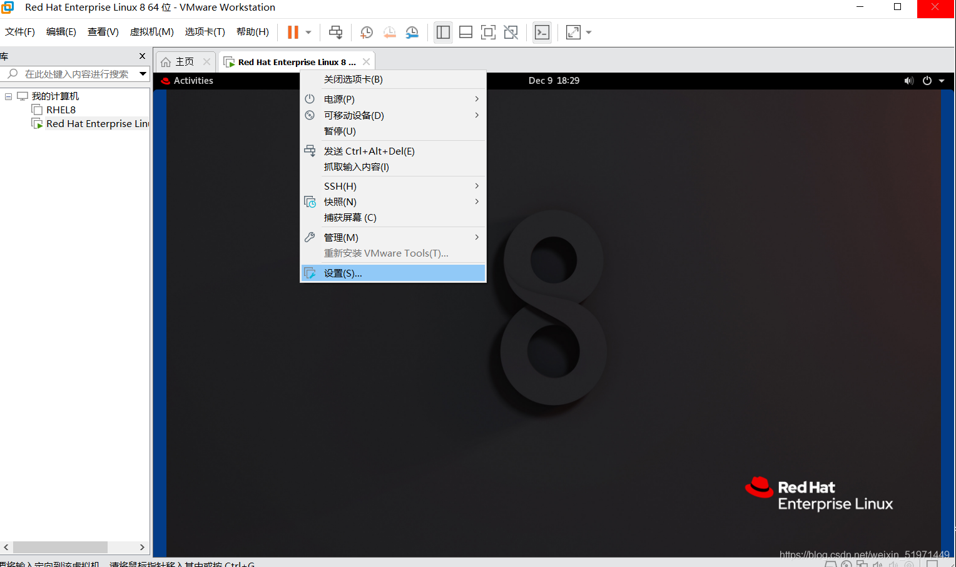The image size is (956, 567).
Task: Open the 编辑(E) menu
Action: point(61,32)
